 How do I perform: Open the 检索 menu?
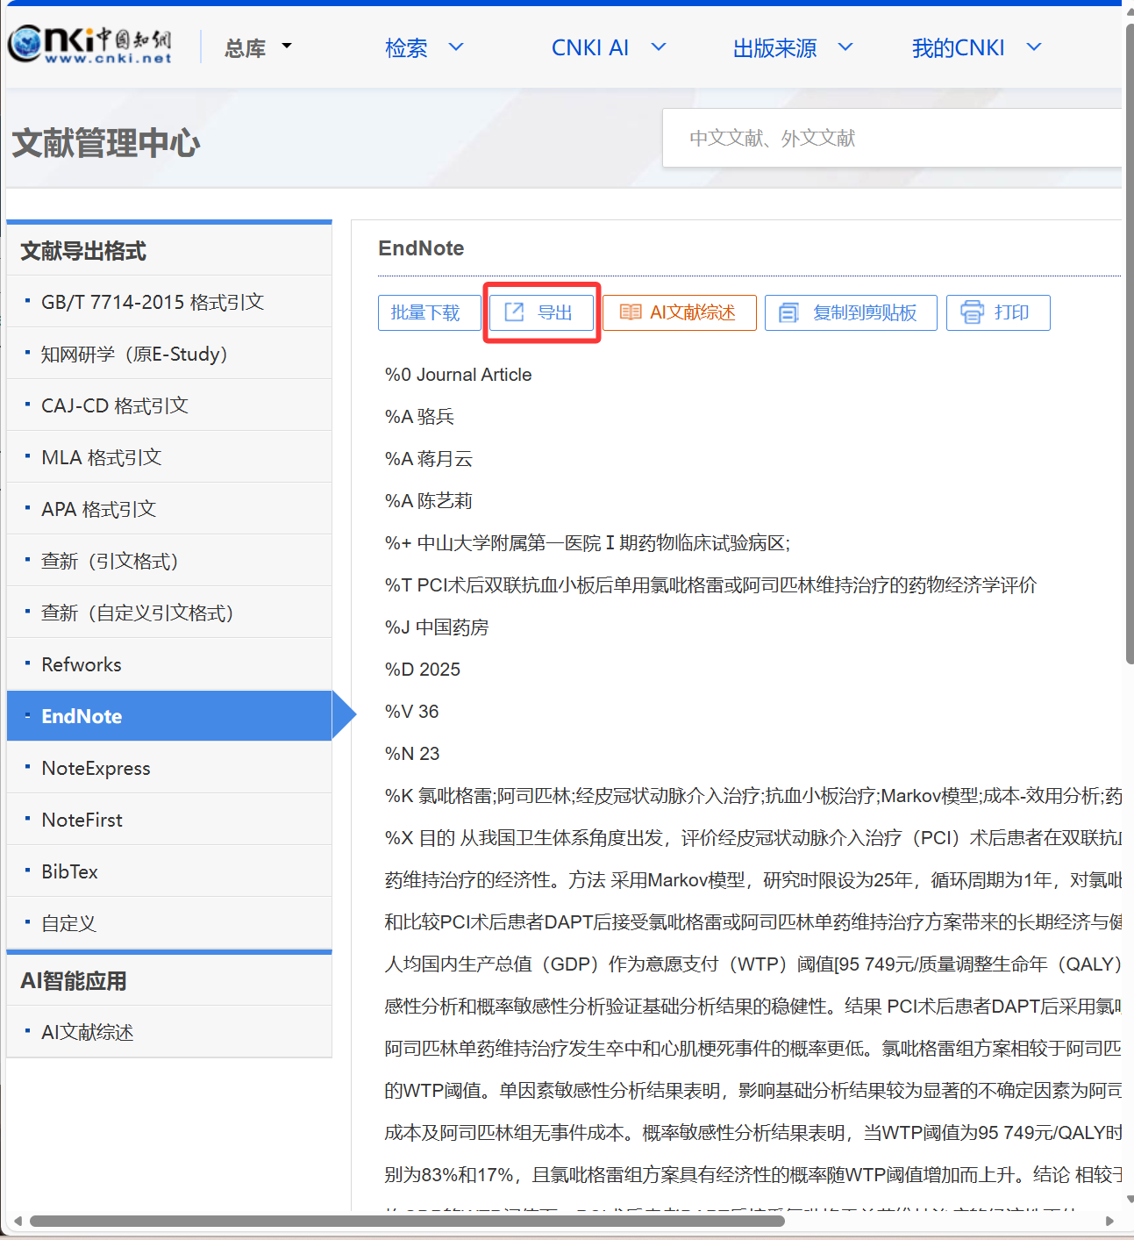point(406,47)
